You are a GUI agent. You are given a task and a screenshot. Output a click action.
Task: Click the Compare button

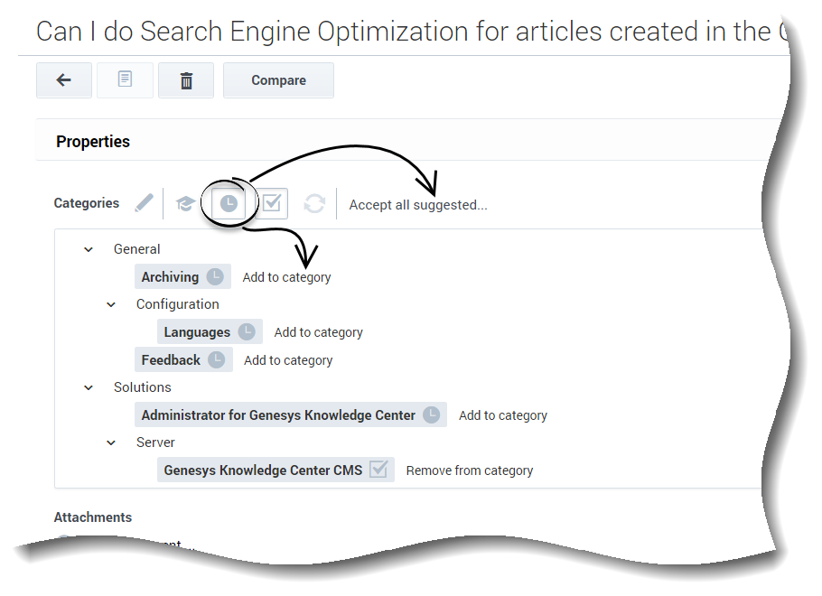[278, 80]
